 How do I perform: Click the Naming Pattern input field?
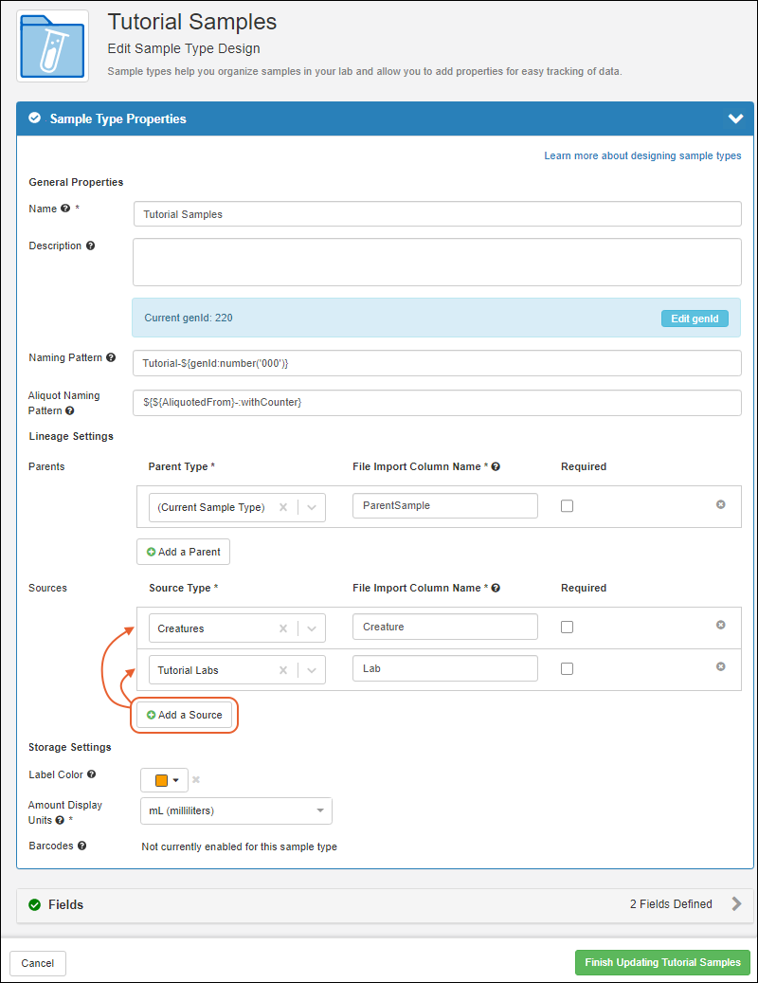pyautogui.click(x=437, y=363)
